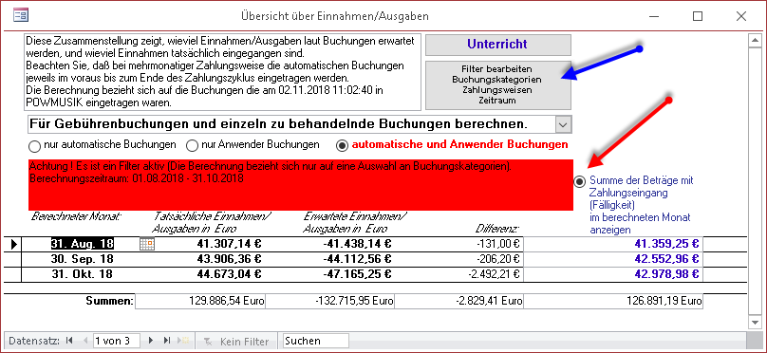Click the sum field 129.886,54 Euro
The width and height of the screenshot is (767, 353).
coord(200,301)
